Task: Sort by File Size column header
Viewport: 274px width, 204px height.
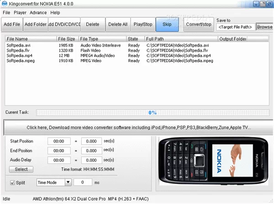Action: 68,39
